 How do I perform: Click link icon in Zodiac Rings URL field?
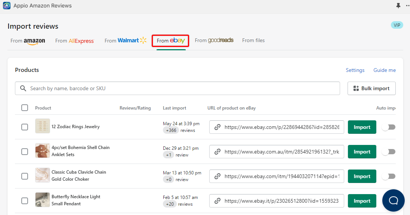click(x=217, y=127)
